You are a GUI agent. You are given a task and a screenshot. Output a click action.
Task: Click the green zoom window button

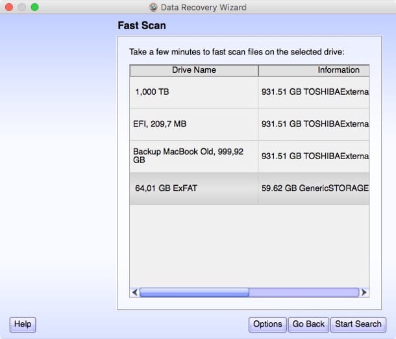tap(35, 7)
